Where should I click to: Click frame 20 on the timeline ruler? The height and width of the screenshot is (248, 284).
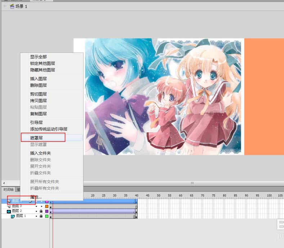pos(93,196)
